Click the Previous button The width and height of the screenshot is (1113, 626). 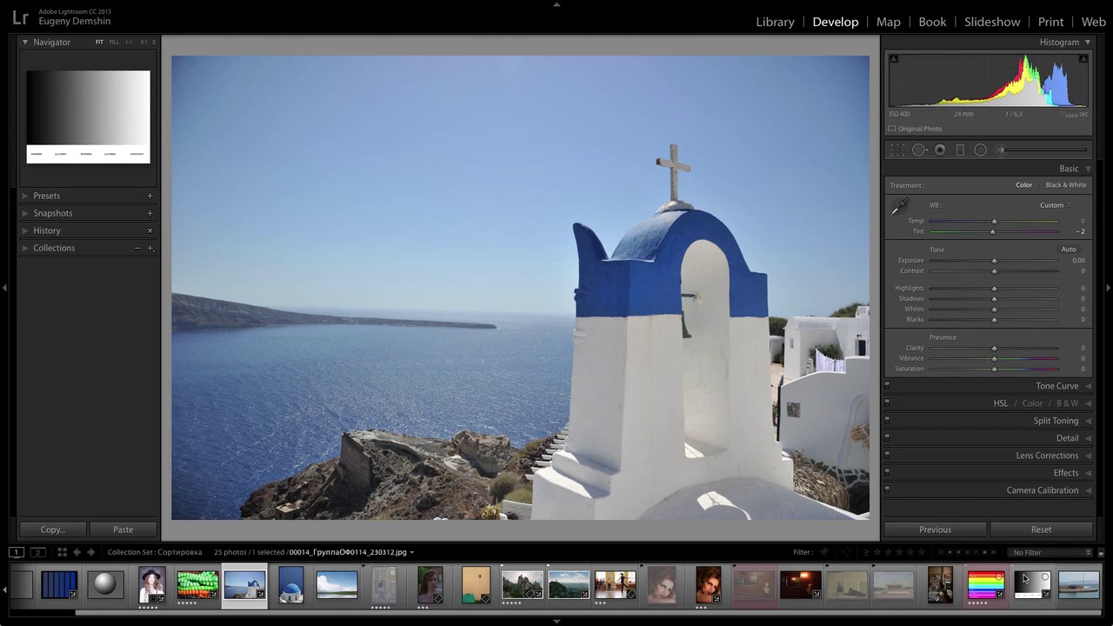[x=935, y=529]
